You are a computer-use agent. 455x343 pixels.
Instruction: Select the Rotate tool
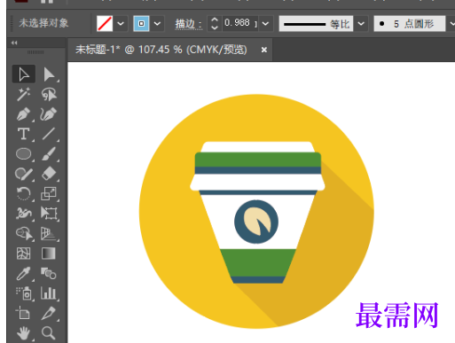point(24,194)
